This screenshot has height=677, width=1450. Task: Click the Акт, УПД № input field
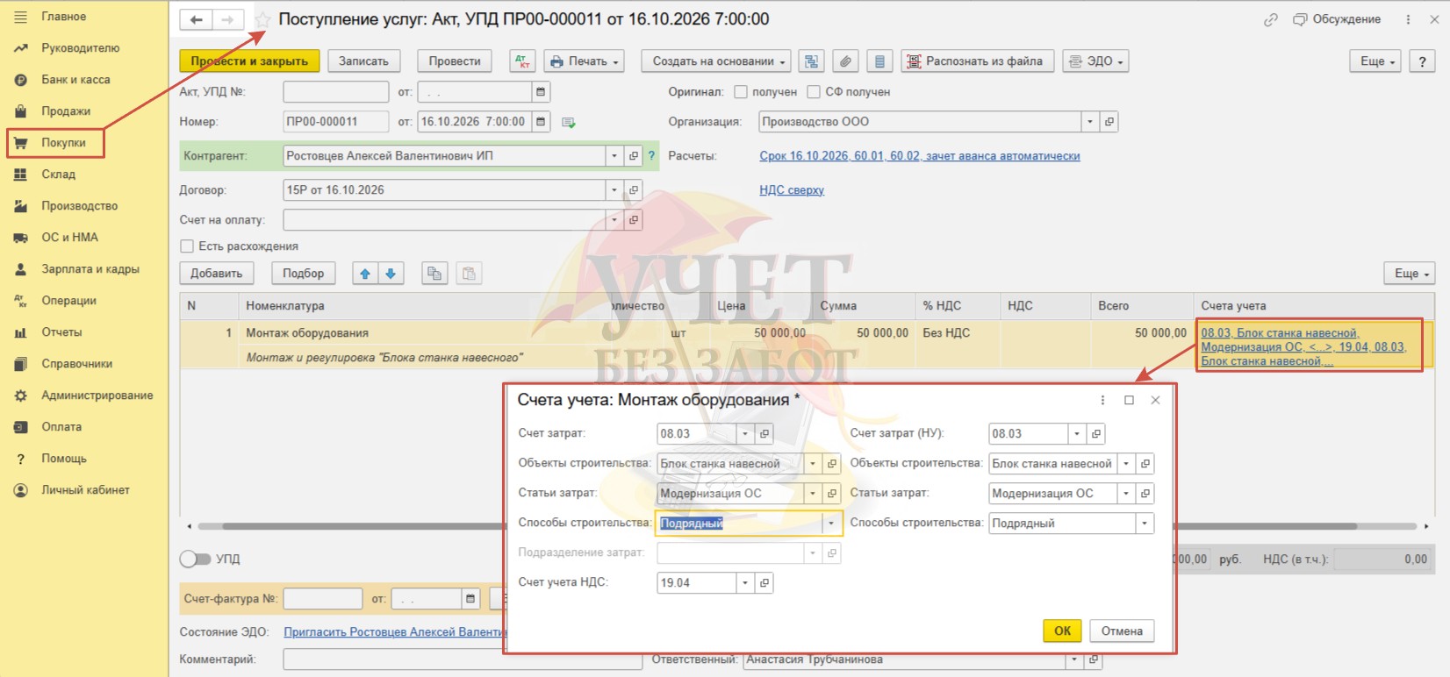[335, 92]
